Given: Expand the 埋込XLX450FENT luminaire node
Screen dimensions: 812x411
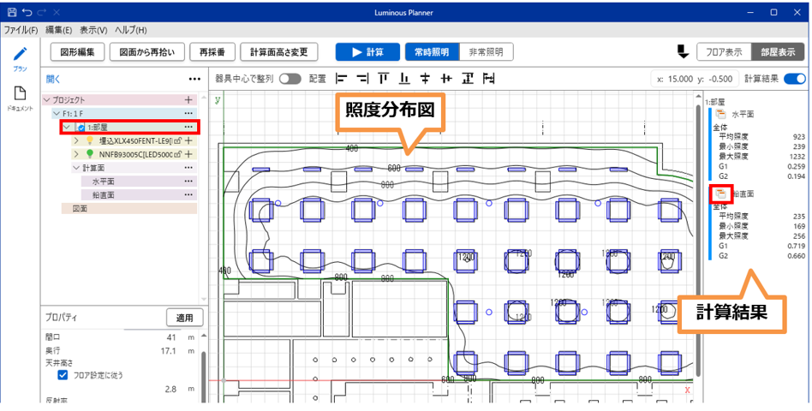Looking at the screenshot, I should pos(75,140).
